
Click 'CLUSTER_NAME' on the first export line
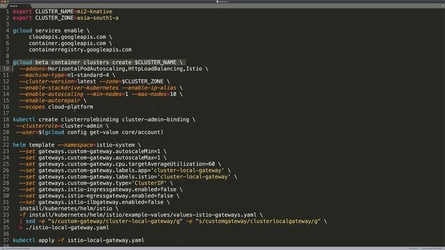click(x=54, y=12)
